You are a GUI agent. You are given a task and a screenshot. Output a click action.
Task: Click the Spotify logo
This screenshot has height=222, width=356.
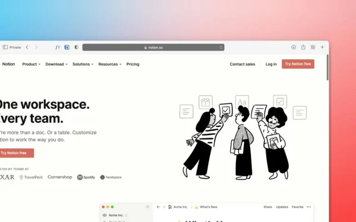[x=86, y=177]
